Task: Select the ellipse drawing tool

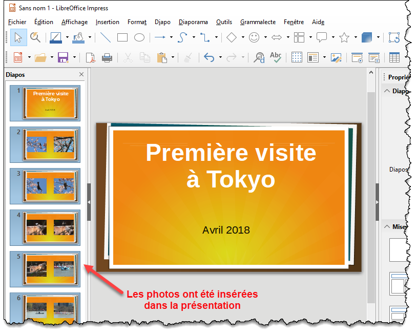Action: click(139, 37)
